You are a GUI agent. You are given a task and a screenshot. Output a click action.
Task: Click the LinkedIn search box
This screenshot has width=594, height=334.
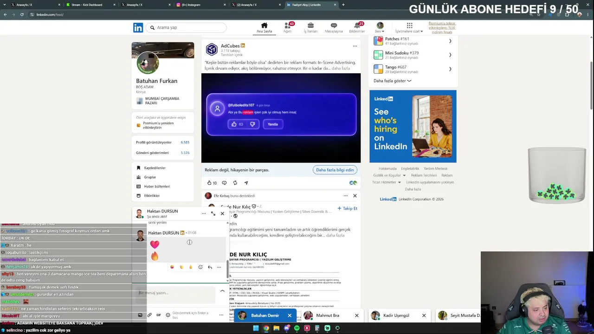[186, 28]
